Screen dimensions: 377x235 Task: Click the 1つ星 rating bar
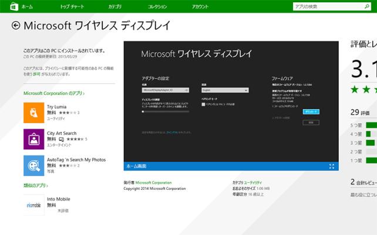click(372, 161)
